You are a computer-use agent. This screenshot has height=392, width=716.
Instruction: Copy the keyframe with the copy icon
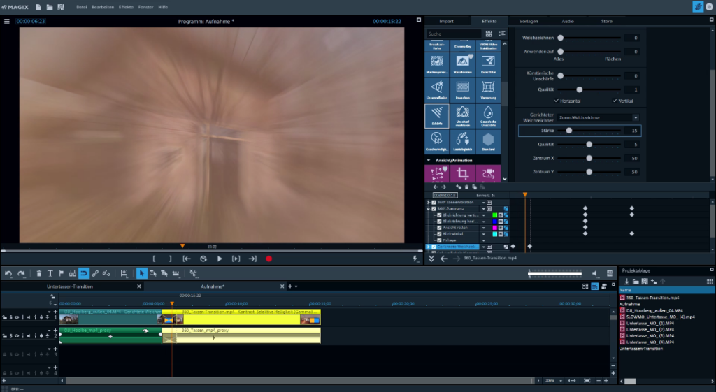pos(474,187)
